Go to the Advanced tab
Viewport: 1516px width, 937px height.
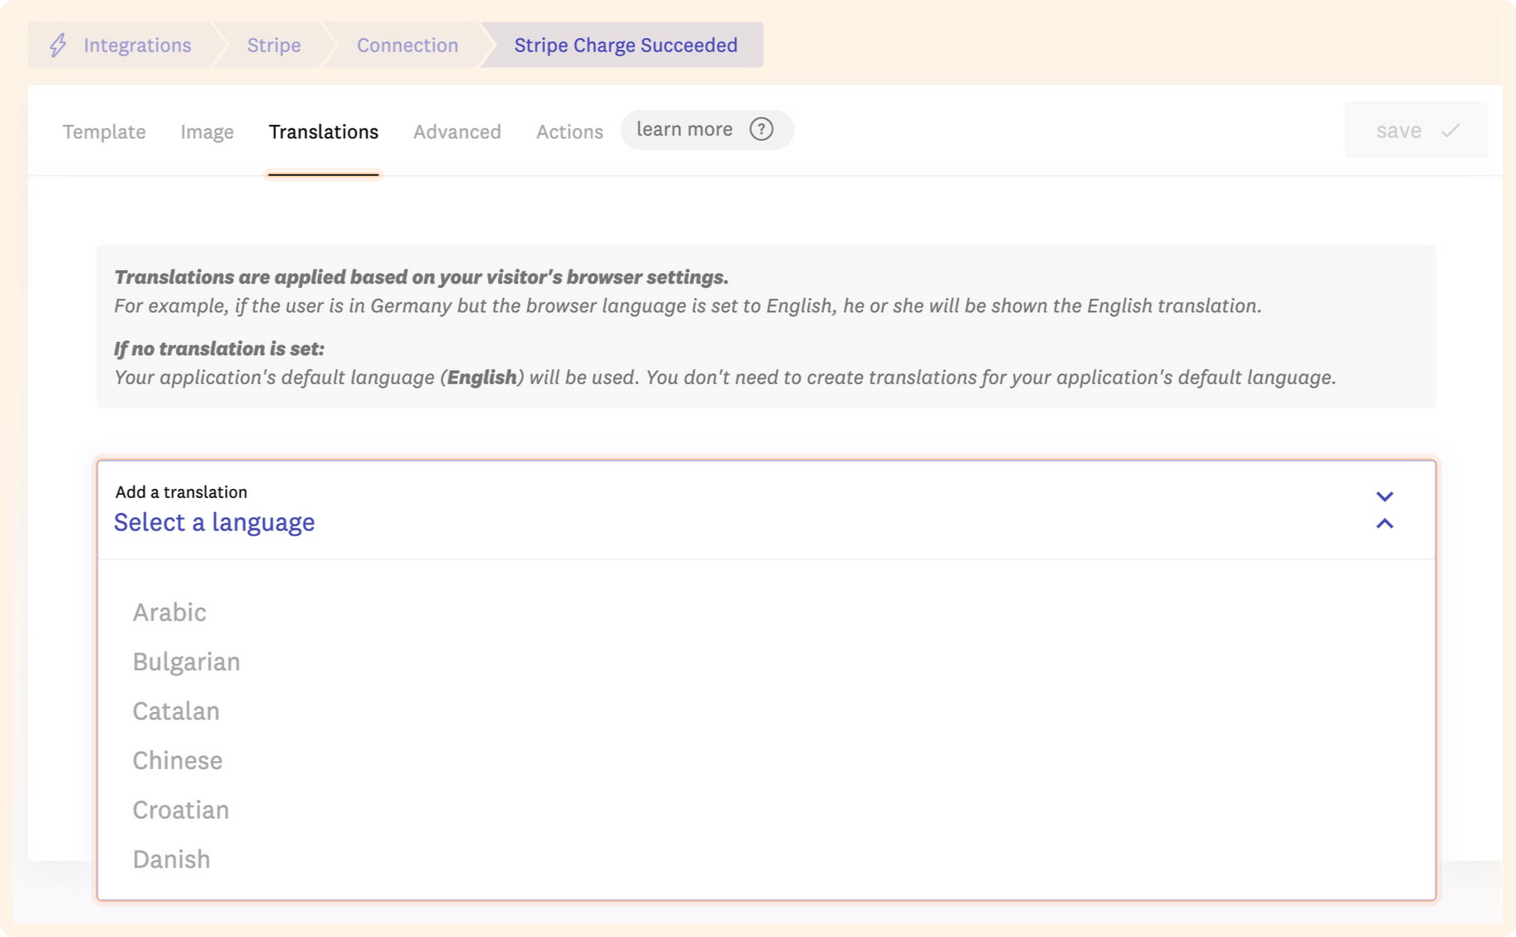(457, 132)
